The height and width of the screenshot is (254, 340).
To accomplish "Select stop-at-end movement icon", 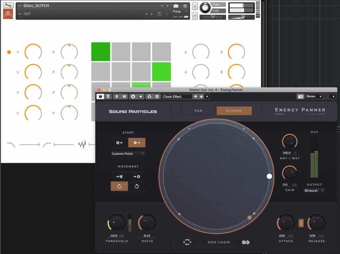I will [x=119, y=177].
